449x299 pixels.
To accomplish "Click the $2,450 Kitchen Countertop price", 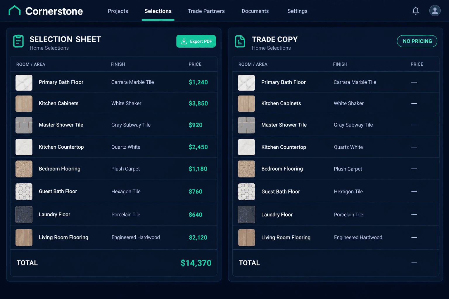I will [198, 147].
